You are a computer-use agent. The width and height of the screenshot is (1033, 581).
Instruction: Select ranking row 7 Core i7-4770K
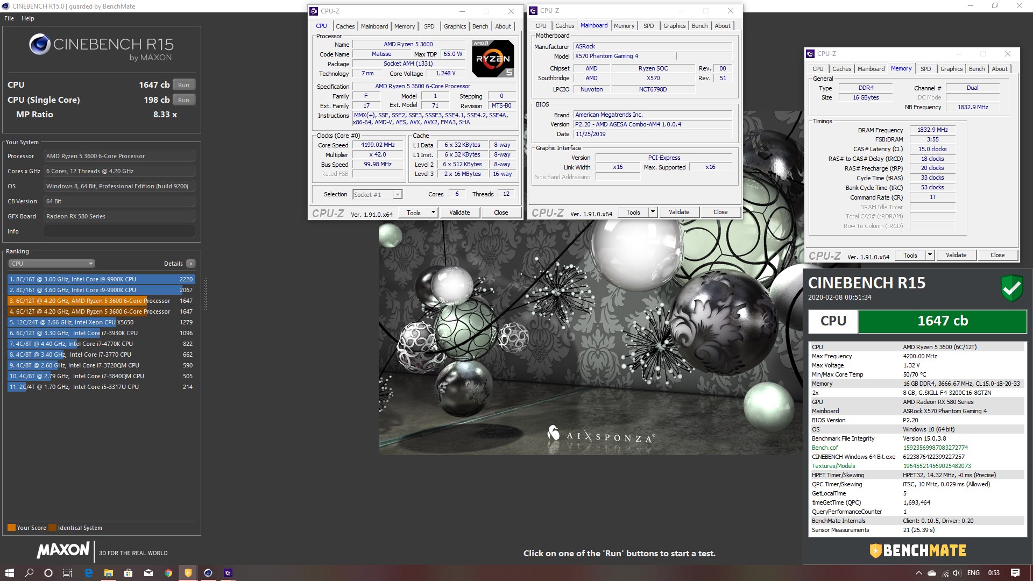101,344
